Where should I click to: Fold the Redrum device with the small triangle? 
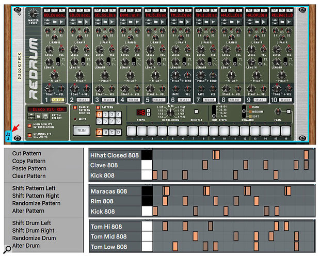pos(19,14)
